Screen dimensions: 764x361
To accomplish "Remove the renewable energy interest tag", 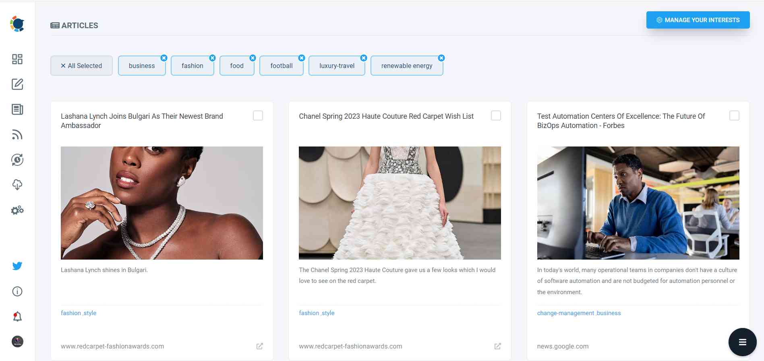I will [x=441, y=58].
